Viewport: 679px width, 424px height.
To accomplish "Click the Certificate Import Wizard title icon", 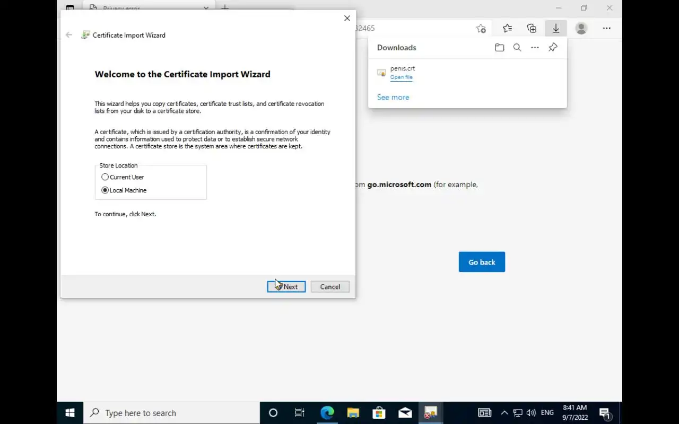I will (x=85, y=35).
